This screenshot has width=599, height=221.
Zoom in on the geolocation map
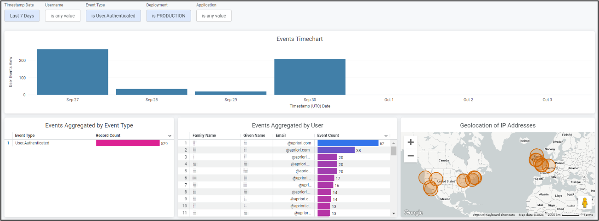[411, 142]
